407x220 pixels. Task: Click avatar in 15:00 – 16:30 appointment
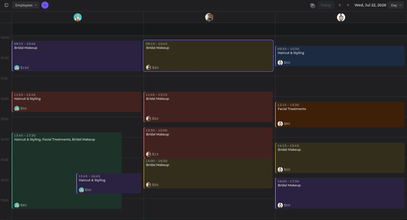tap(149, 185)
